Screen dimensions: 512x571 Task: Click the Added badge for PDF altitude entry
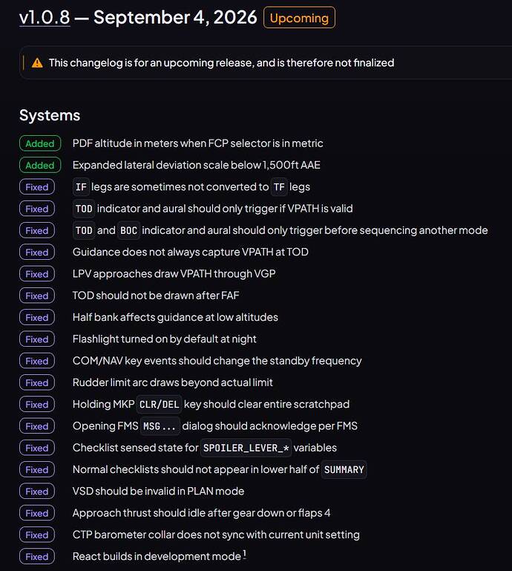40,143
